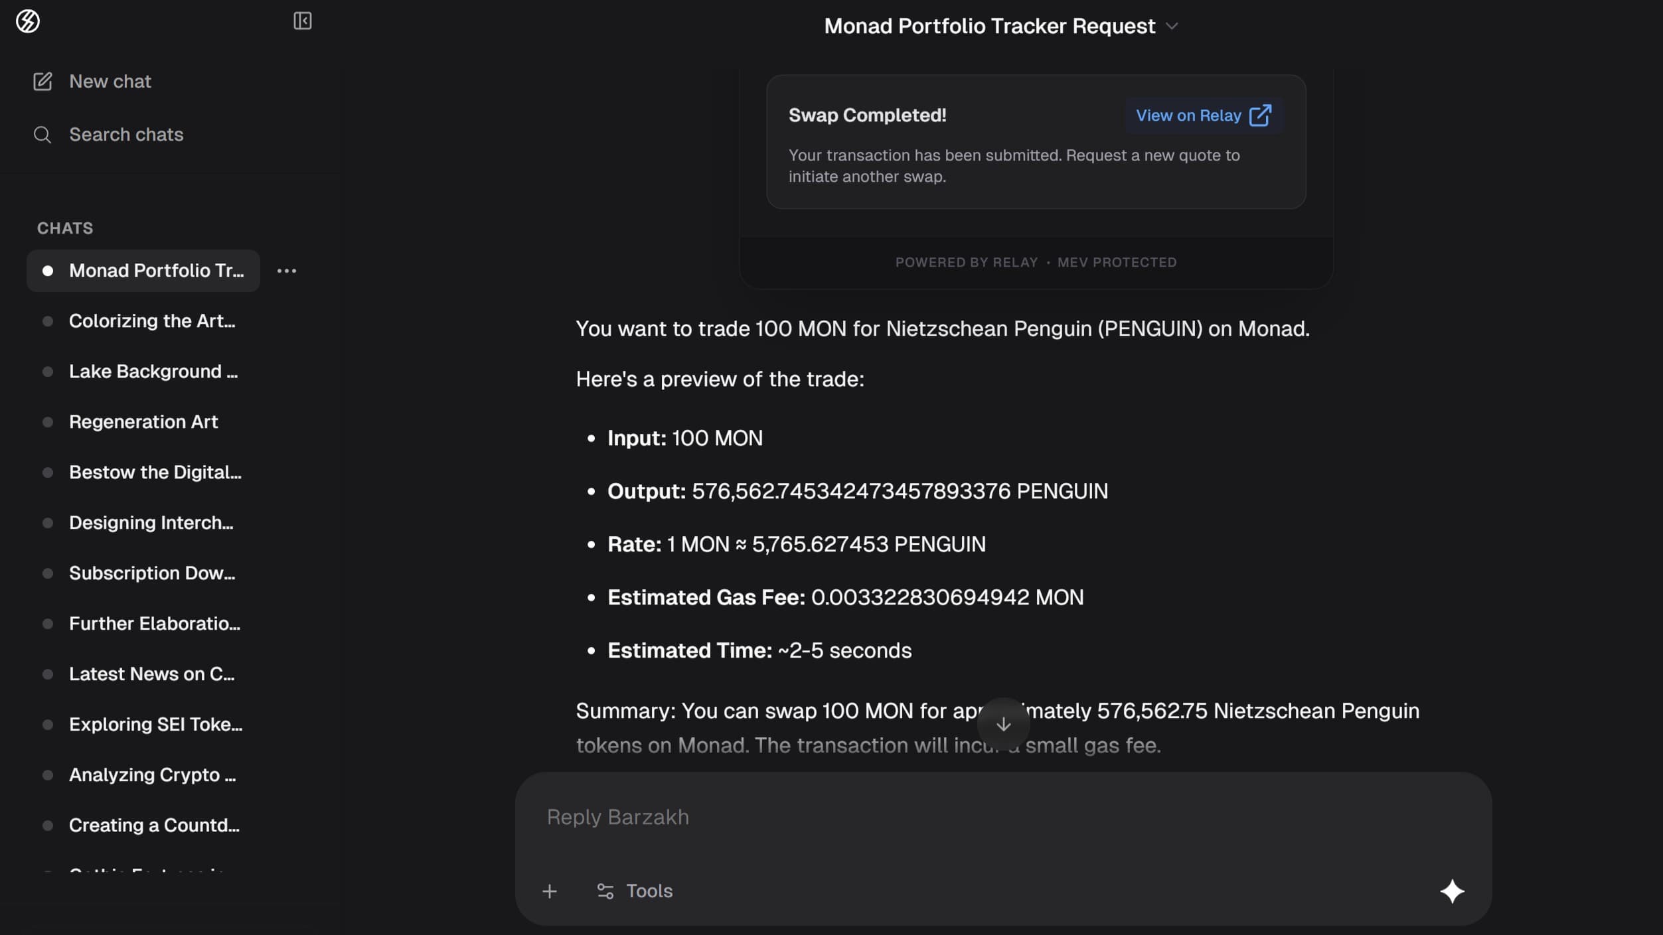1663x935 pixels.
Task: Open options for Monad Portfolio chat
Action: (286, 271)
